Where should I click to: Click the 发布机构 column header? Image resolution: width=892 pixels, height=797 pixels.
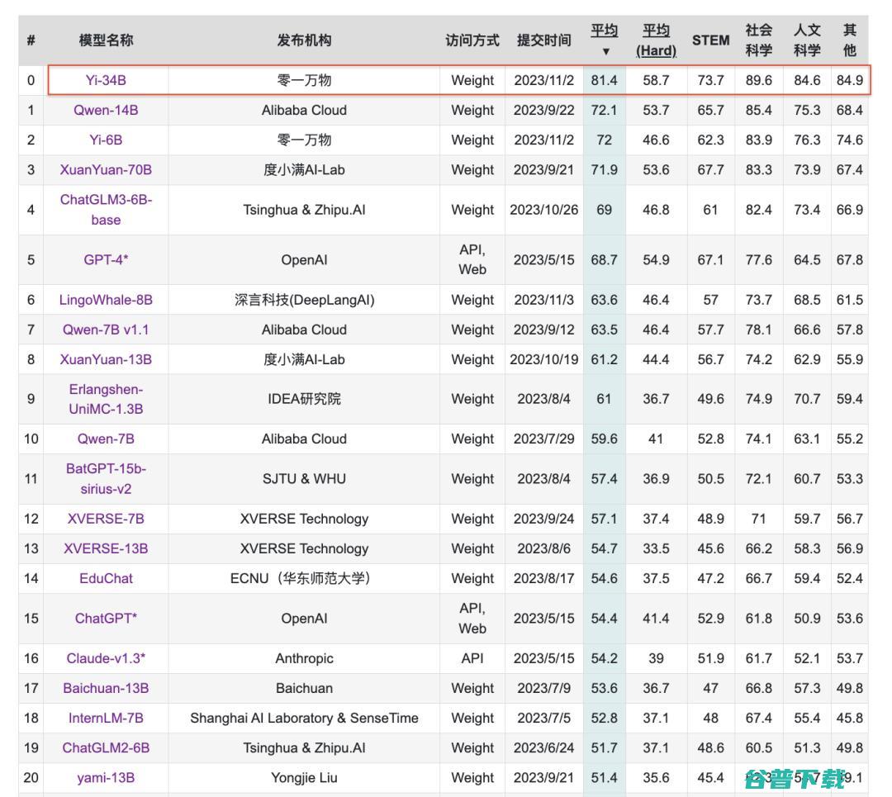point(304,40)
